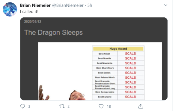This screenshot has width=175, height=111.
Task: Click the reply speech bubble icon
Action: click(x=23, y=106)
